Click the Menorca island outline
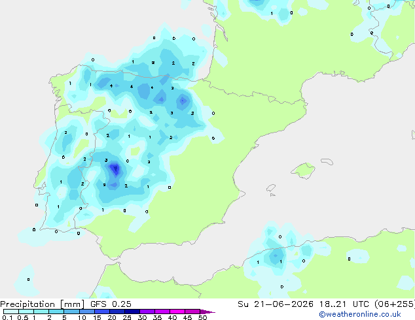This screenshot has height=320, width=415. 327,161
